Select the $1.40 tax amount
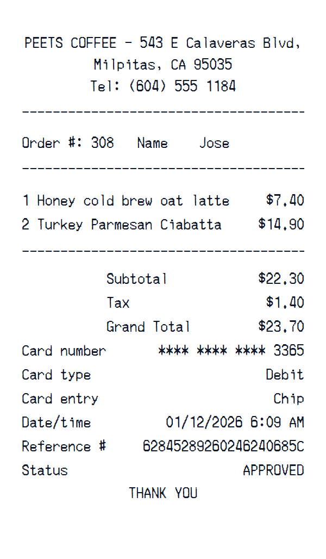This screenshot has height=559, width=326. [x=285, y=303]
